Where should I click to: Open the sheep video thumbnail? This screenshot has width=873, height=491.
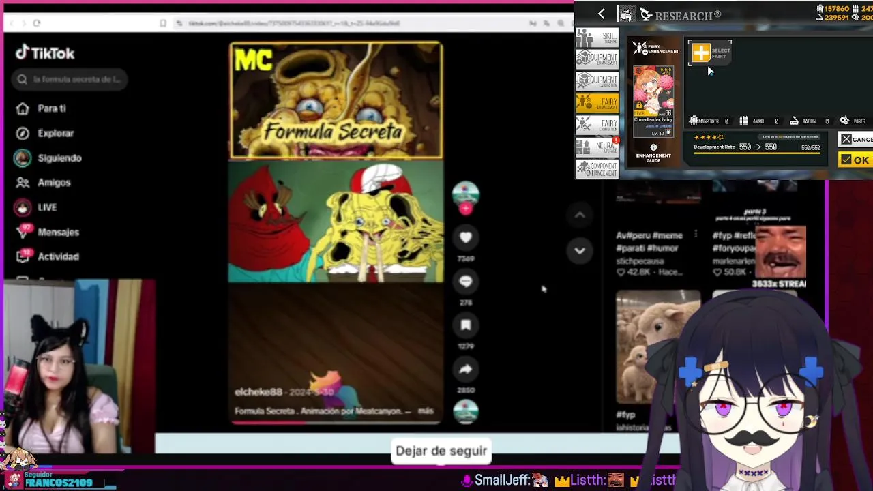pos(658,347)
